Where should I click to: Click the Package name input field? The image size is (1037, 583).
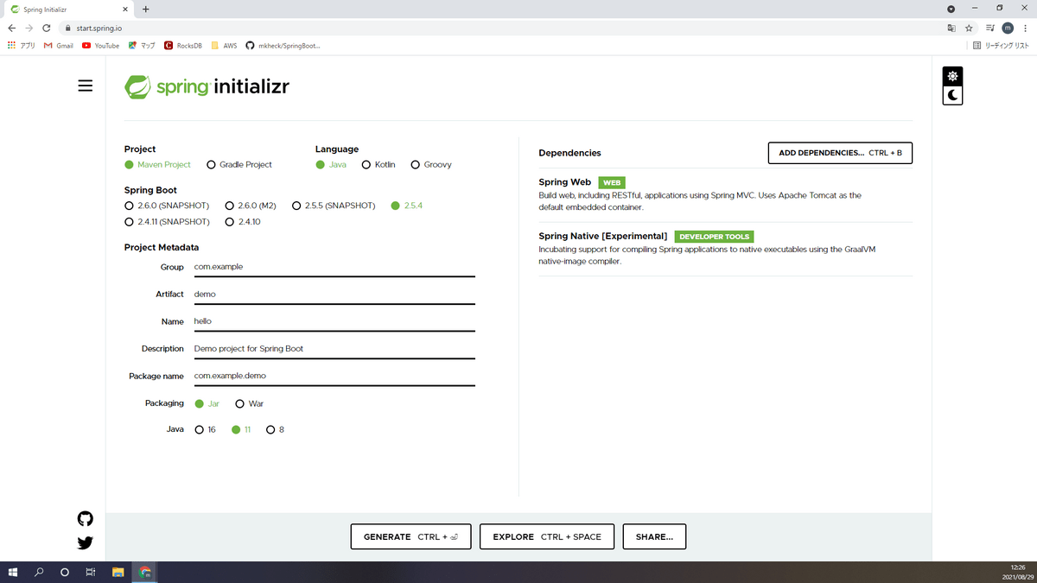point(334,377)
